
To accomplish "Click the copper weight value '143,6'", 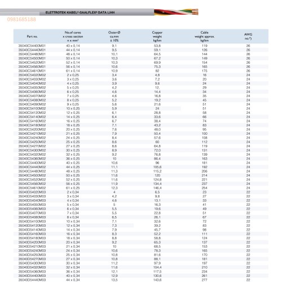I will click(x=157, y=280).
